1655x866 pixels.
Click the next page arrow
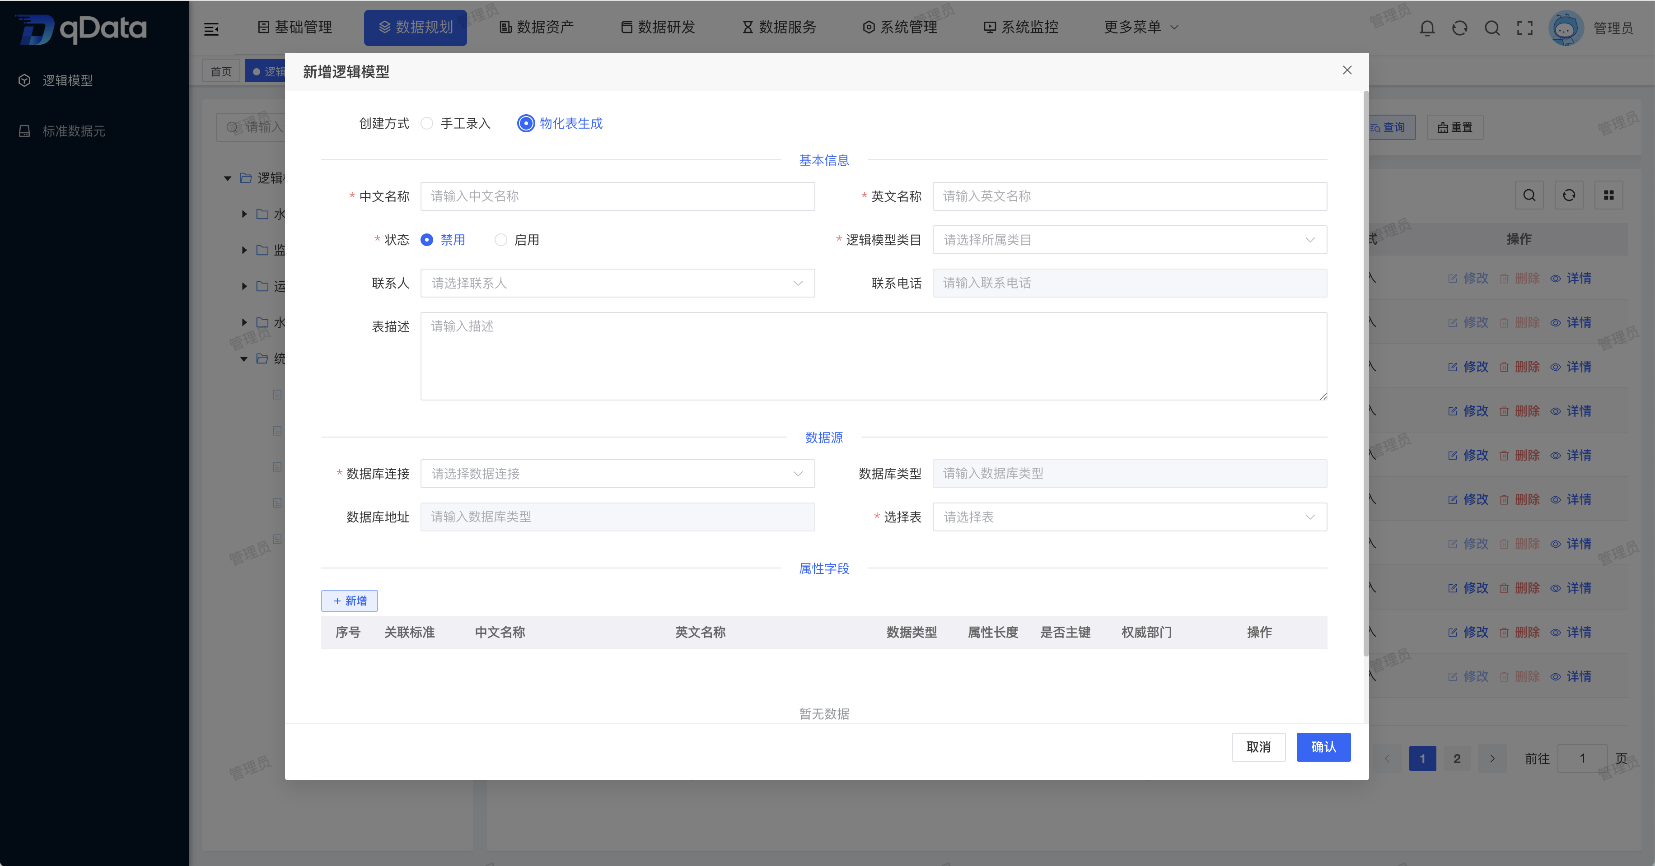[1492, 759]
